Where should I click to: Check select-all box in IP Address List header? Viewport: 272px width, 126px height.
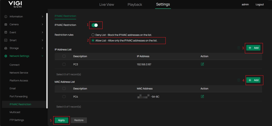pyautogui.click(x=64, y=56)
